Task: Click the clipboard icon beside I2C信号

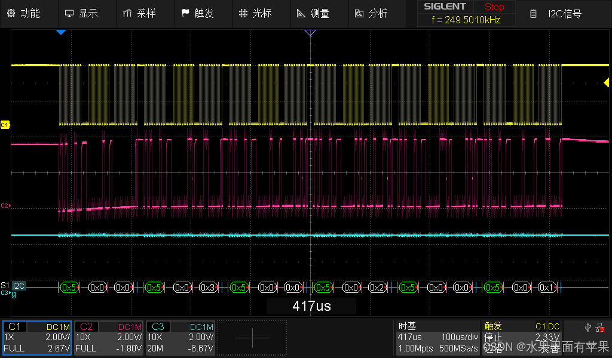Action: (x=533, y=14)
